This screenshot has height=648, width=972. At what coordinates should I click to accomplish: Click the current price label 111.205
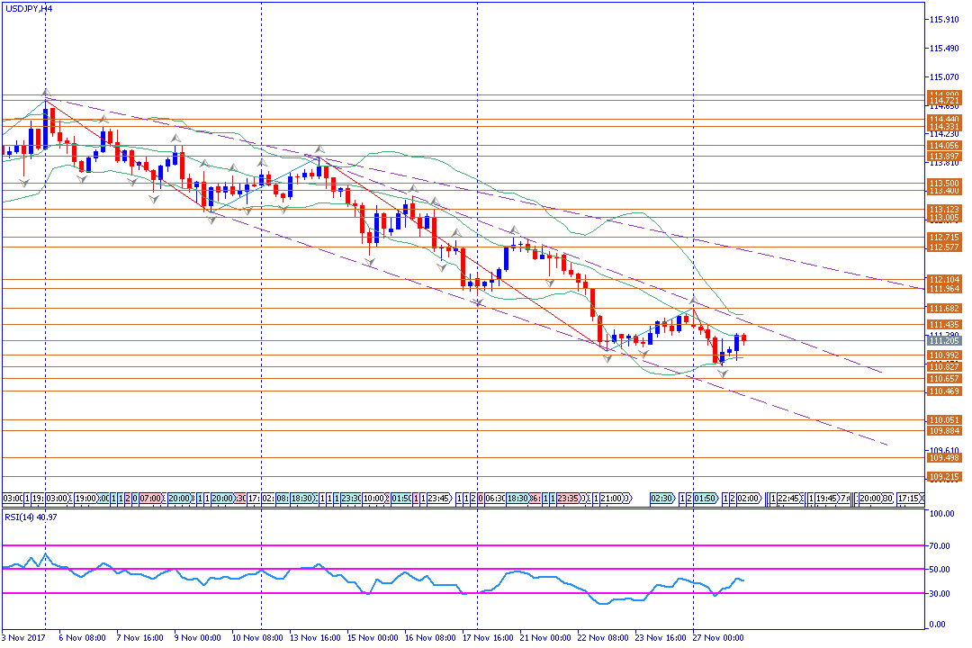coord(943,340)
